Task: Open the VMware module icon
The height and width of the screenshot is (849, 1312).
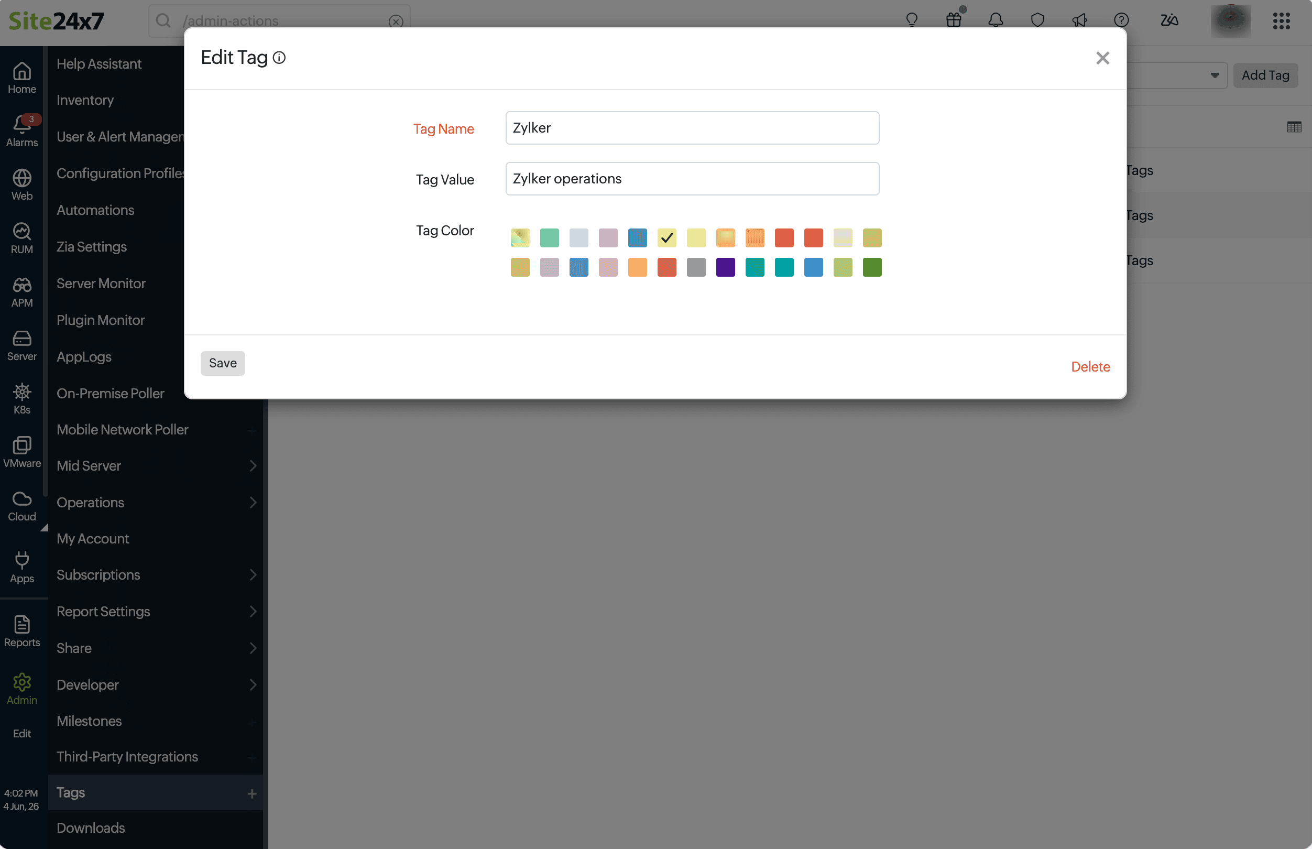Action: point(22,452)
